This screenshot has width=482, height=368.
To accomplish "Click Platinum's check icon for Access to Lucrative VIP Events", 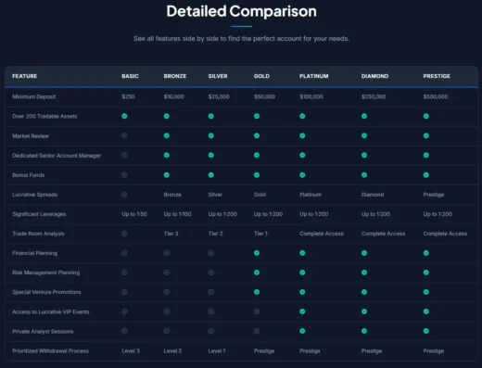I will click(302, 311).
